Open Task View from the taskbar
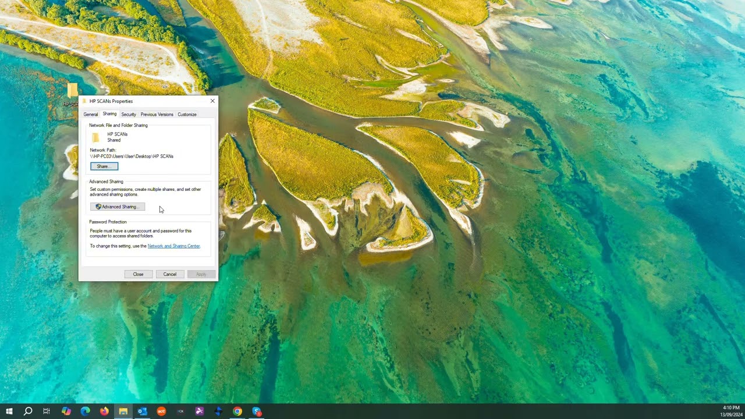 47,411
